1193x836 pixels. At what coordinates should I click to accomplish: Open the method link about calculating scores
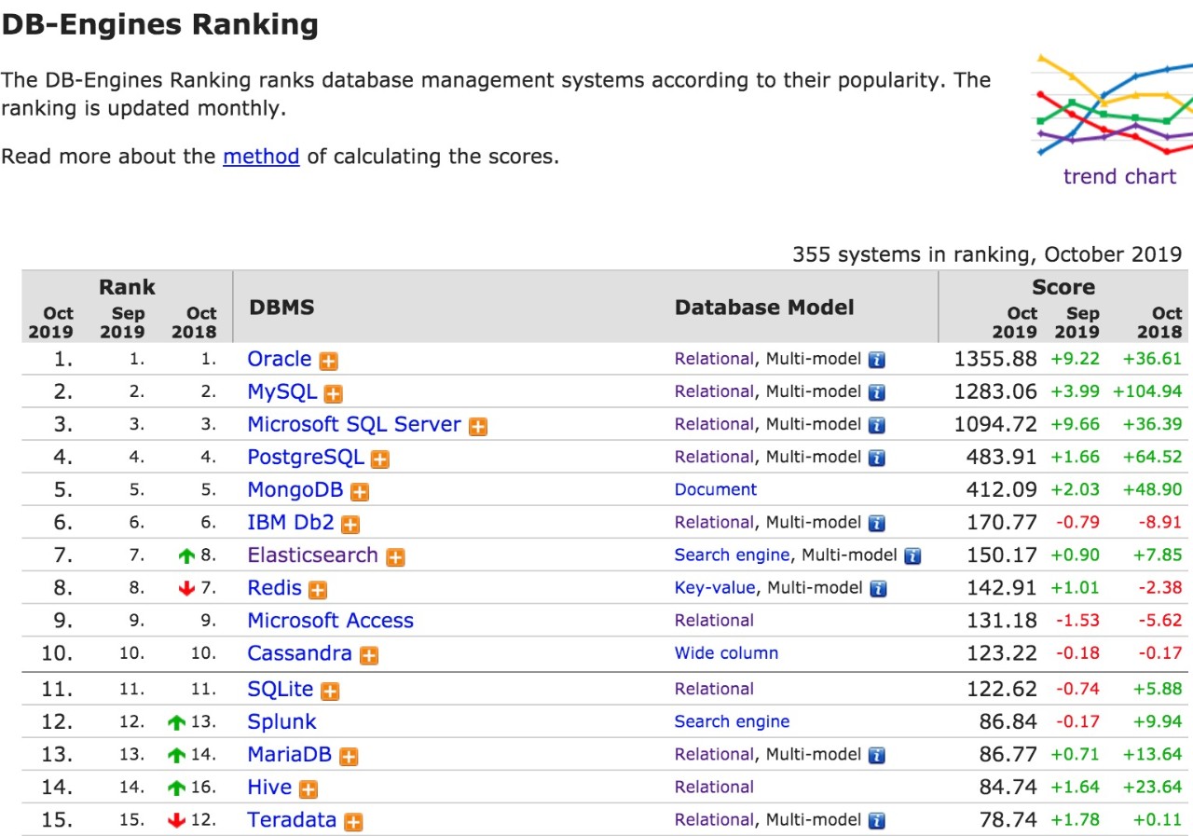[261, 156]
